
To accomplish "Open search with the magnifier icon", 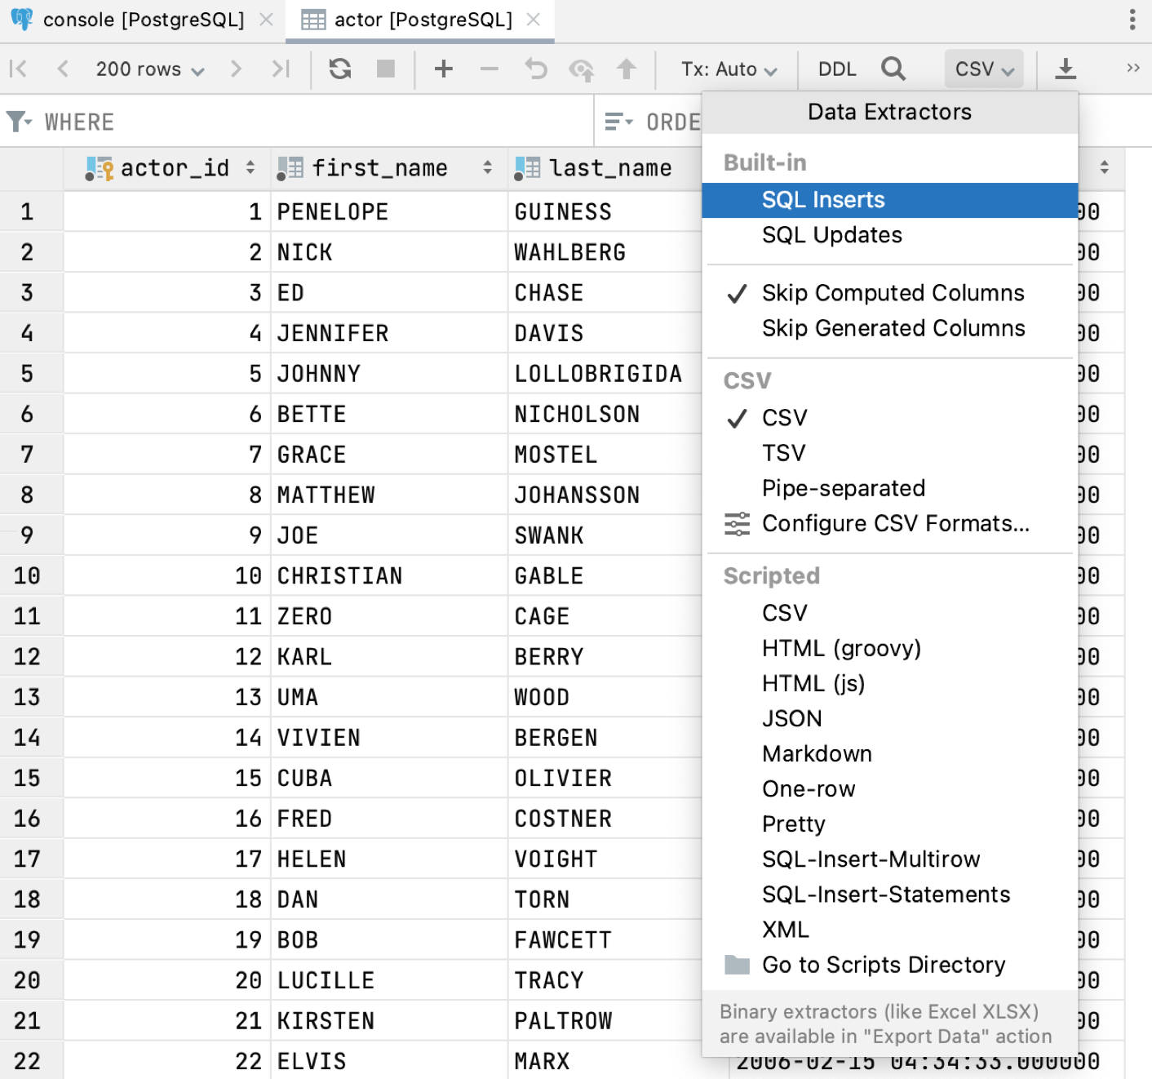I will pos(893,69).
